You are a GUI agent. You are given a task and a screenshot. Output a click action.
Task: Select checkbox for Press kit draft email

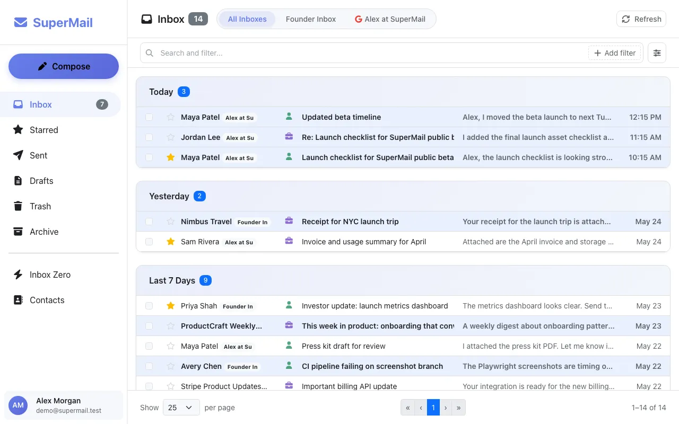(149, 346)
